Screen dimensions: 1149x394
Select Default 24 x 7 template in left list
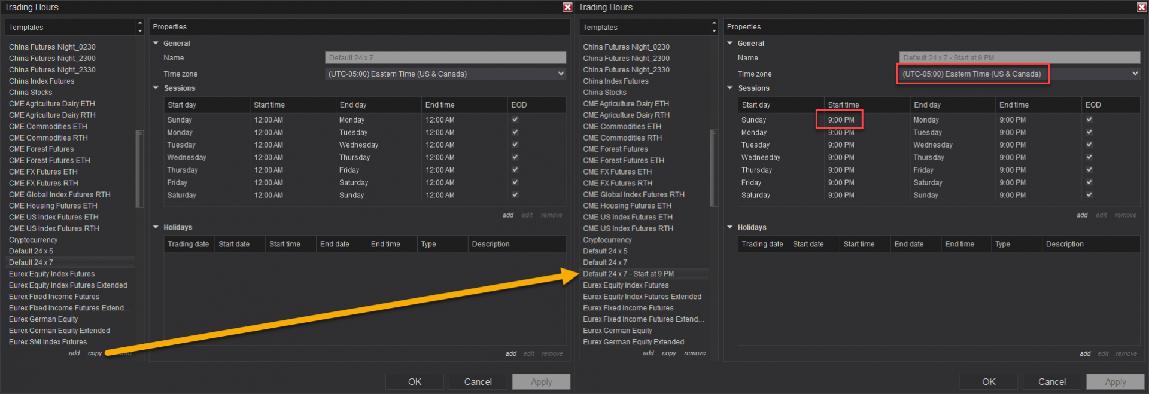pos(71,262)
